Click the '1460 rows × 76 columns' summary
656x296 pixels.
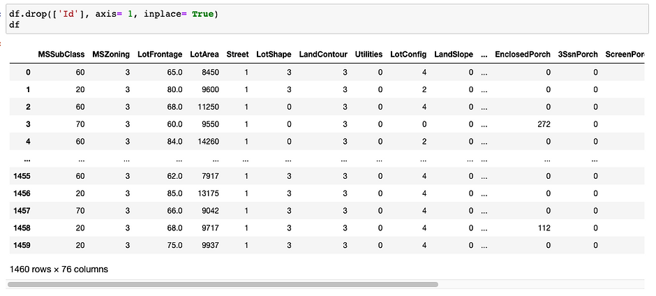pyautogui.click(x=59, y=269)
